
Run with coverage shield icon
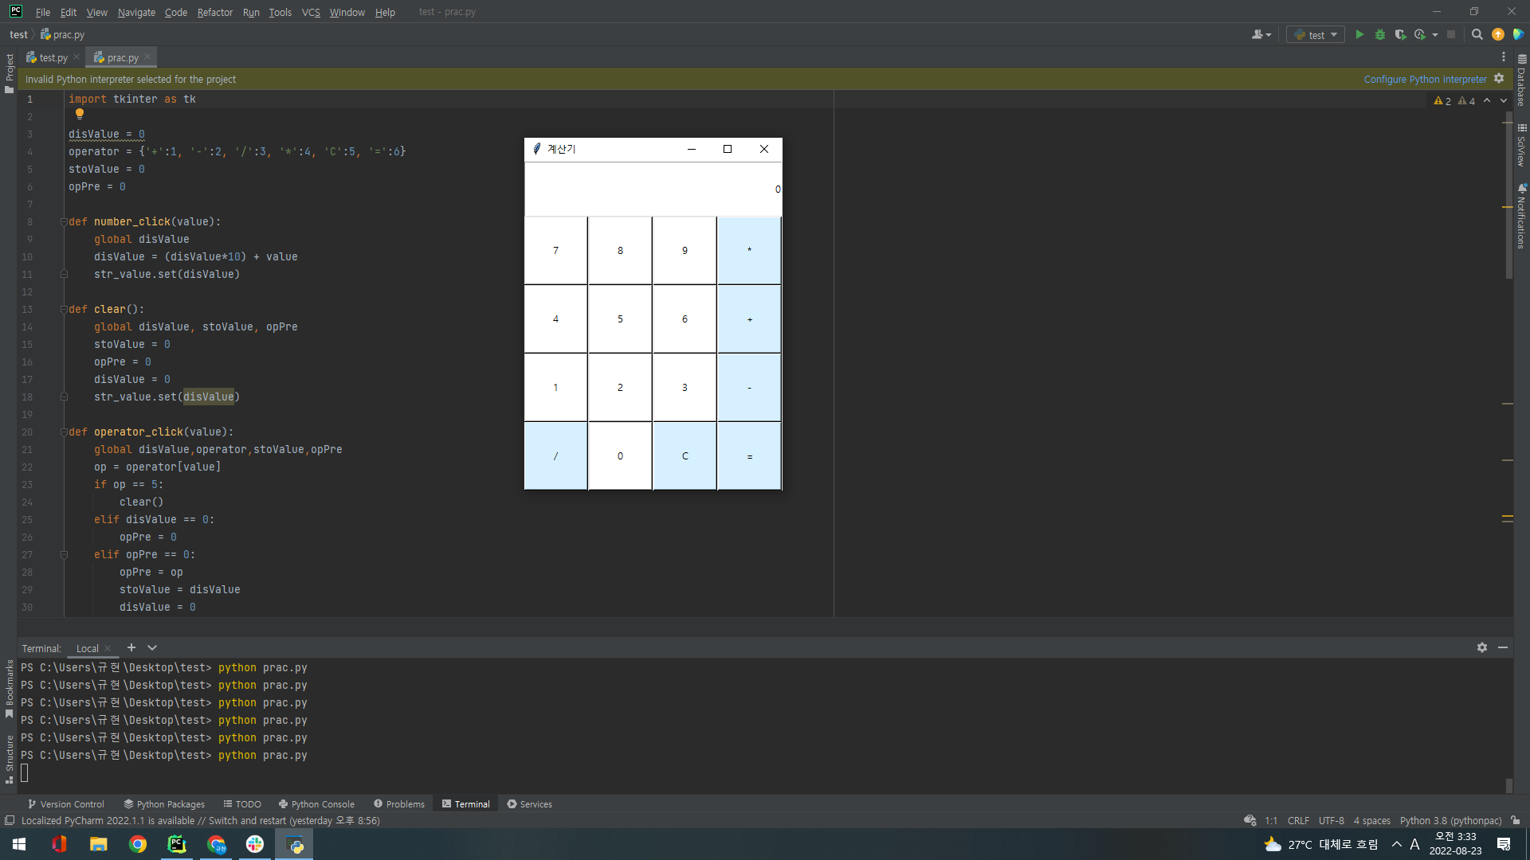tap(1400, 34)
